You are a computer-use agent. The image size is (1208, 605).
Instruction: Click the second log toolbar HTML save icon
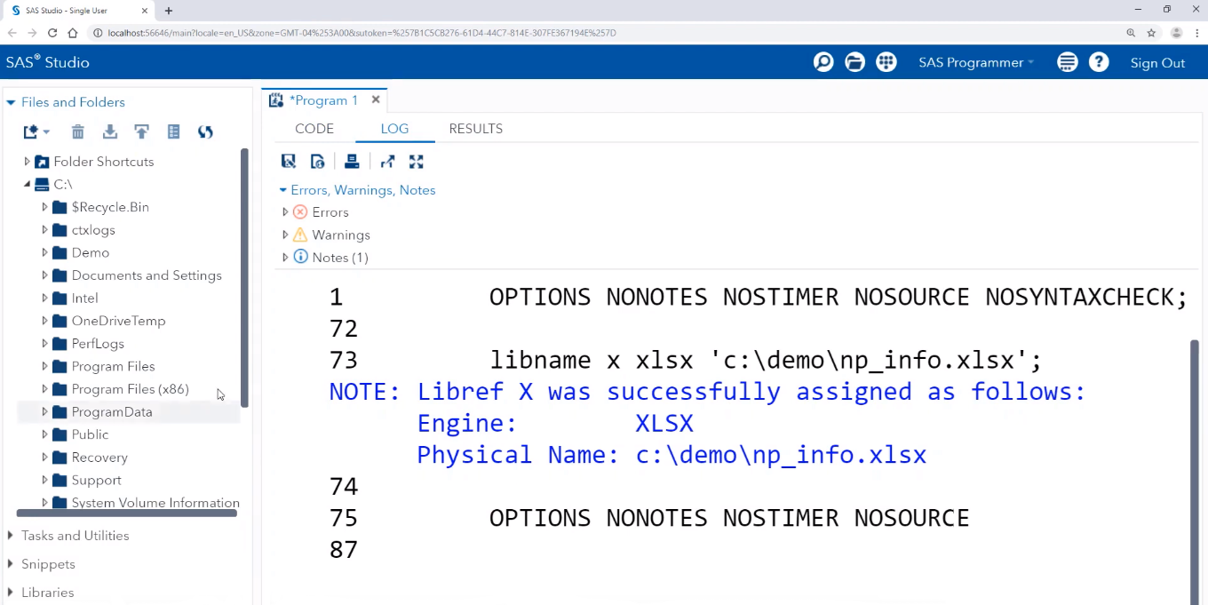click(x=317, y=161)
